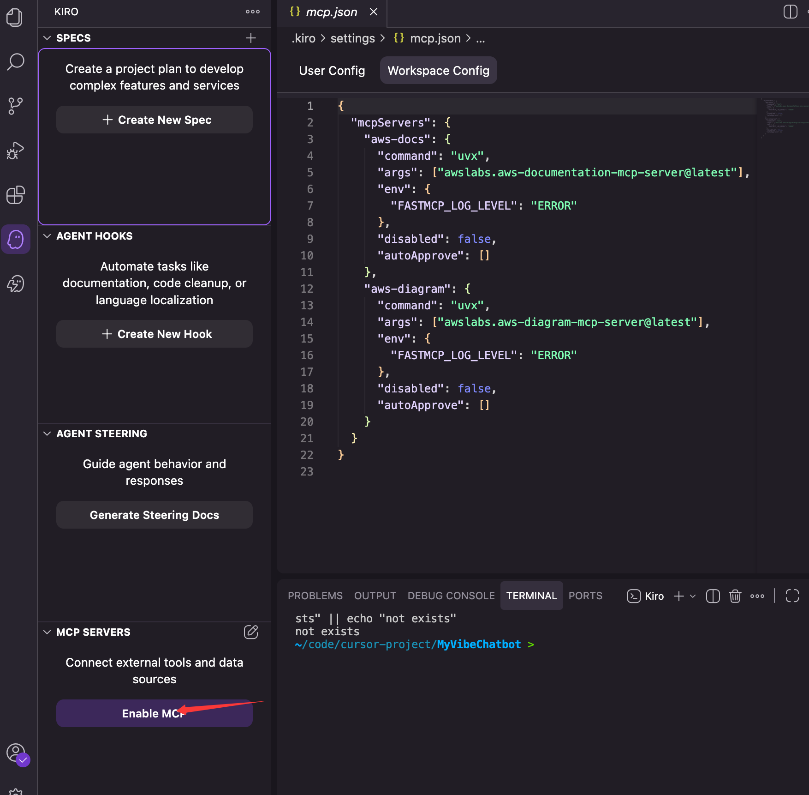This screenshot has height=795, width=809.
Task: Collapse the SPECS section
Action: (x=47, y=38)
